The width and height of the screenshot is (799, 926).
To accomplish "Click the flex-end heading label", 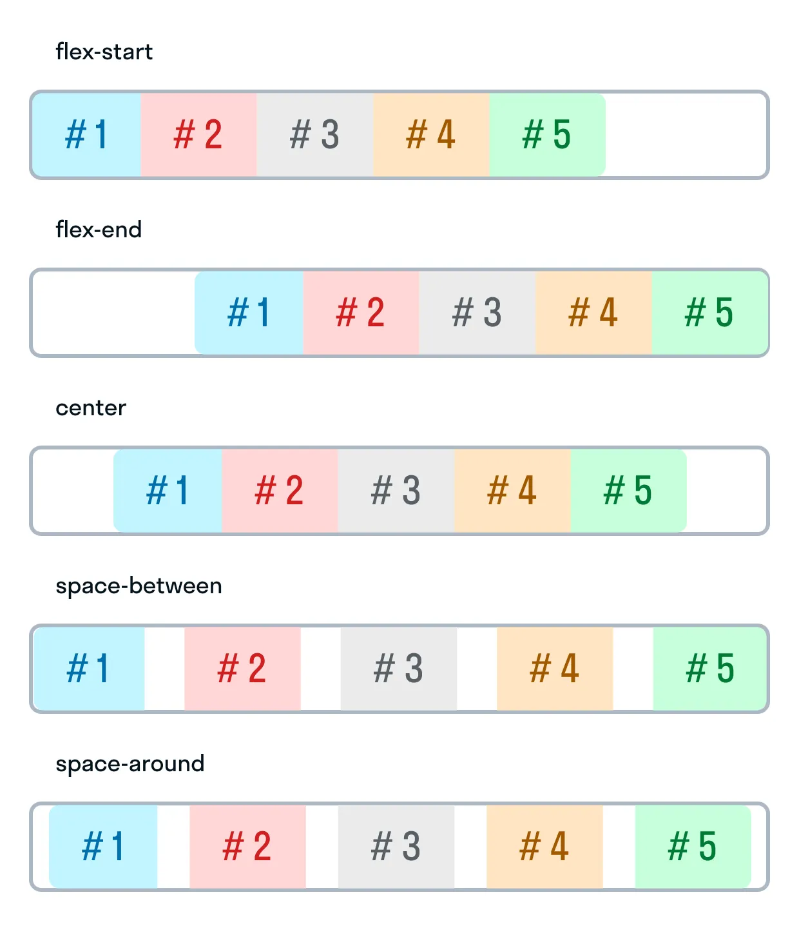I will (x=99, y=230).
